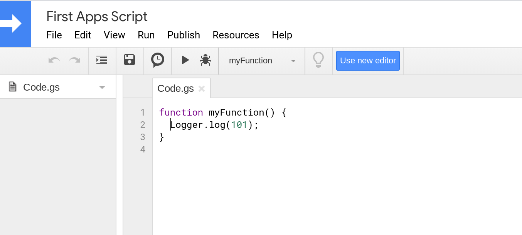The width and height of the screenshot is (522, 235).
Task: Click line number 1 in the gutter
Action: point(143,113)
